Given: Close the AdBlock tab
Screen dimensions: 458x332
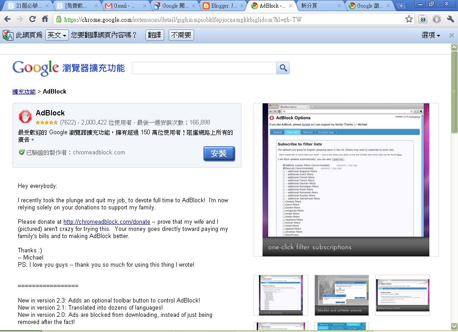Looking at the screenshot, I should 291,6.
